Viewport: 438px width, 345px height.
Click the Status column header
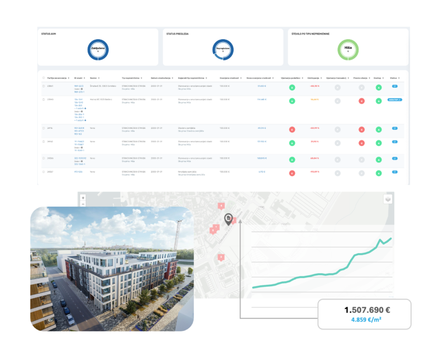coord(394,78)
